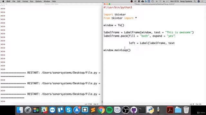Open the IDLE application menu
Image resolution: width=206 pixels, height=115 pixels.
tap(8, 1)
